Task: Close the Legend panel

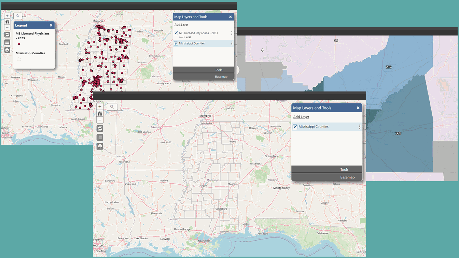Action: coord(51,25)
